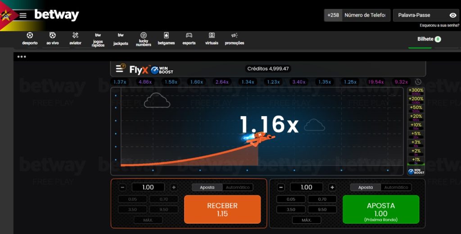
Task: Choose 0.05 preset in the right panel
Action: 291,199
